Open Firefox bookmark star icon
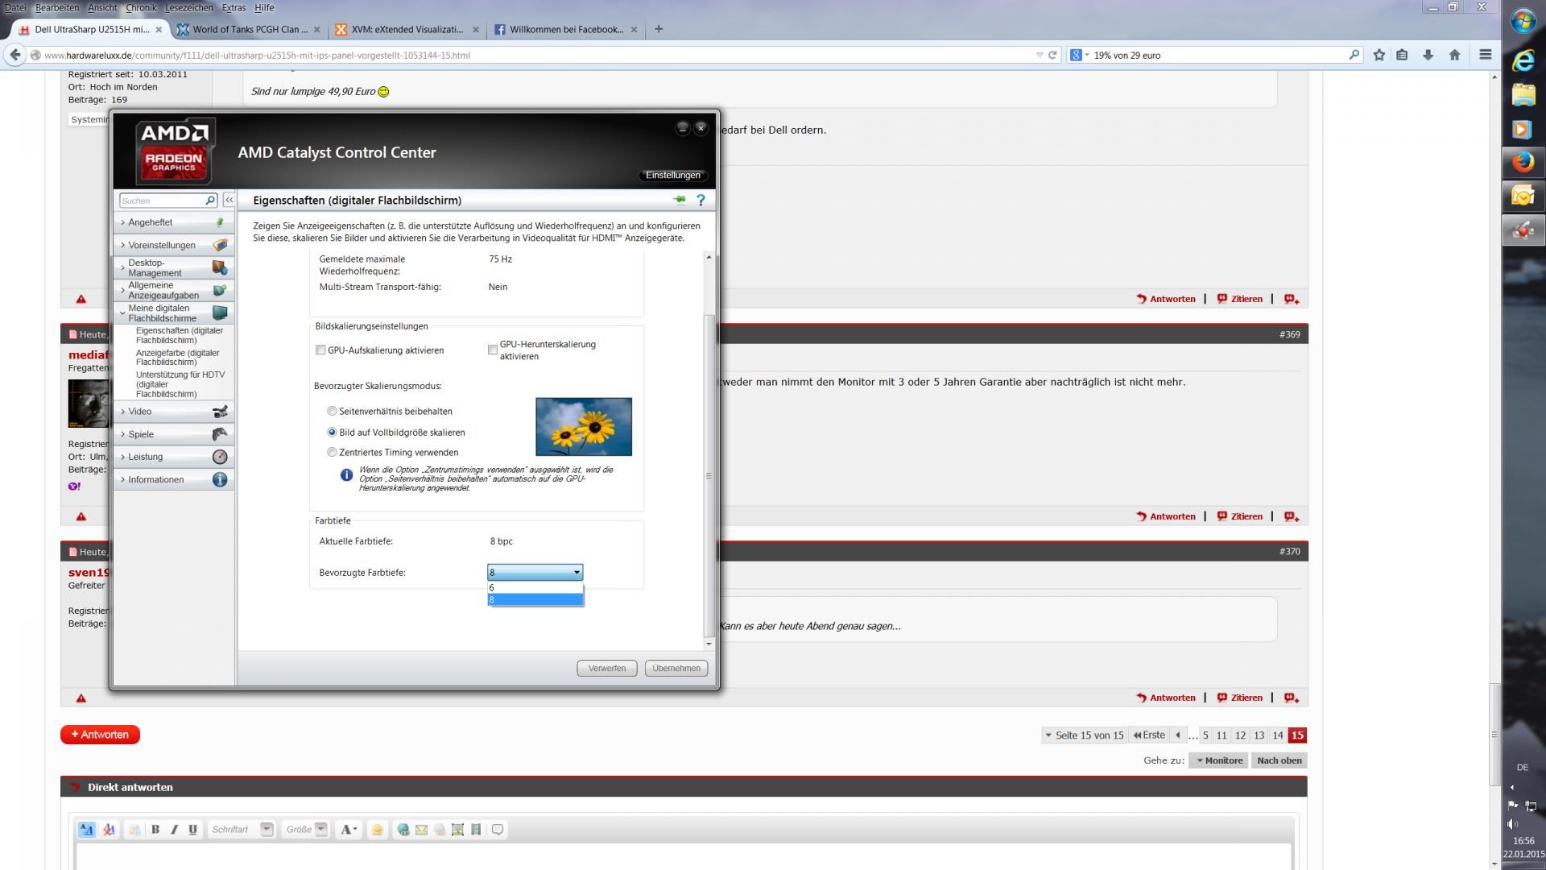 (x=1379, y=55)
